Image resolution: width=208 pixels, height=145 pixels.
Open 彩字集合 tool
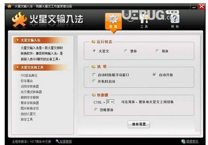27,81
